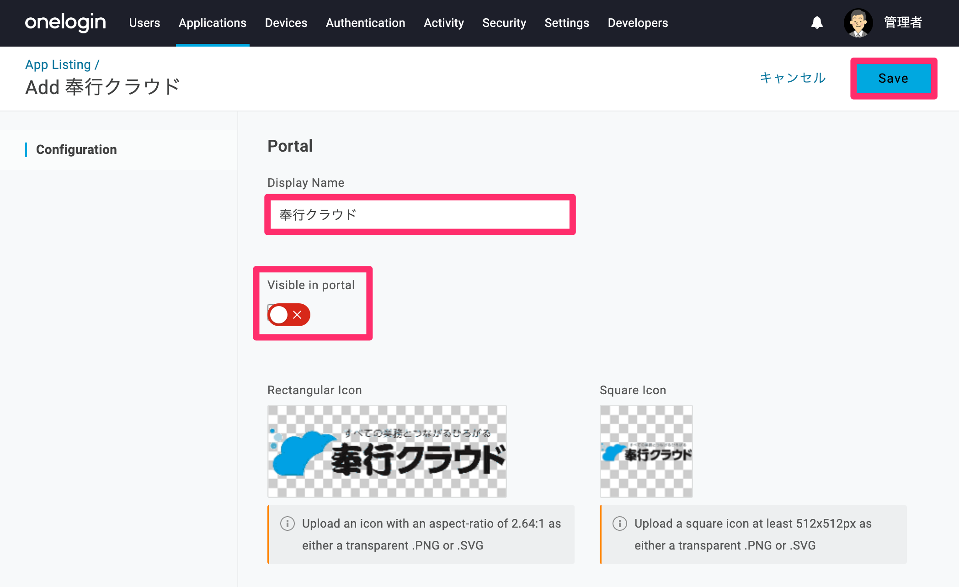This screenshot has height=587, width=959.
Task: Save the application
Action: (x=894, y=78)
